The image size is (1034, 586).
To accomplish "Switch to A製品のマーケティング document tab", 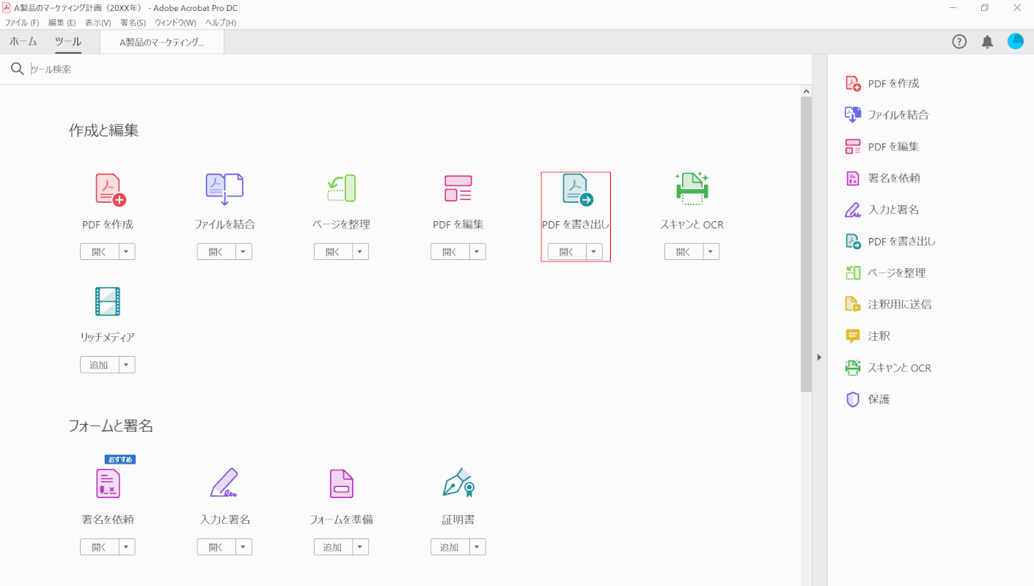I will 162,42.
